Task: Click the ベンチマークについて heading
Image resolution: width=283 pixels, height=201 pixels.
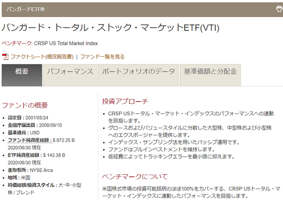Action: tap(135, 176)
